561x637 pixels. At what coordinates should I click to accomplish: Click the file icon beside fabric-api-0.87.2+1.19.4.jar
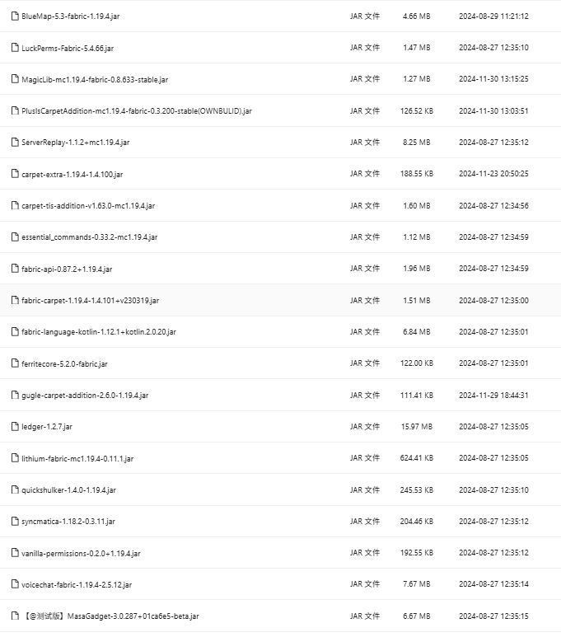click(x=15, y=269)
